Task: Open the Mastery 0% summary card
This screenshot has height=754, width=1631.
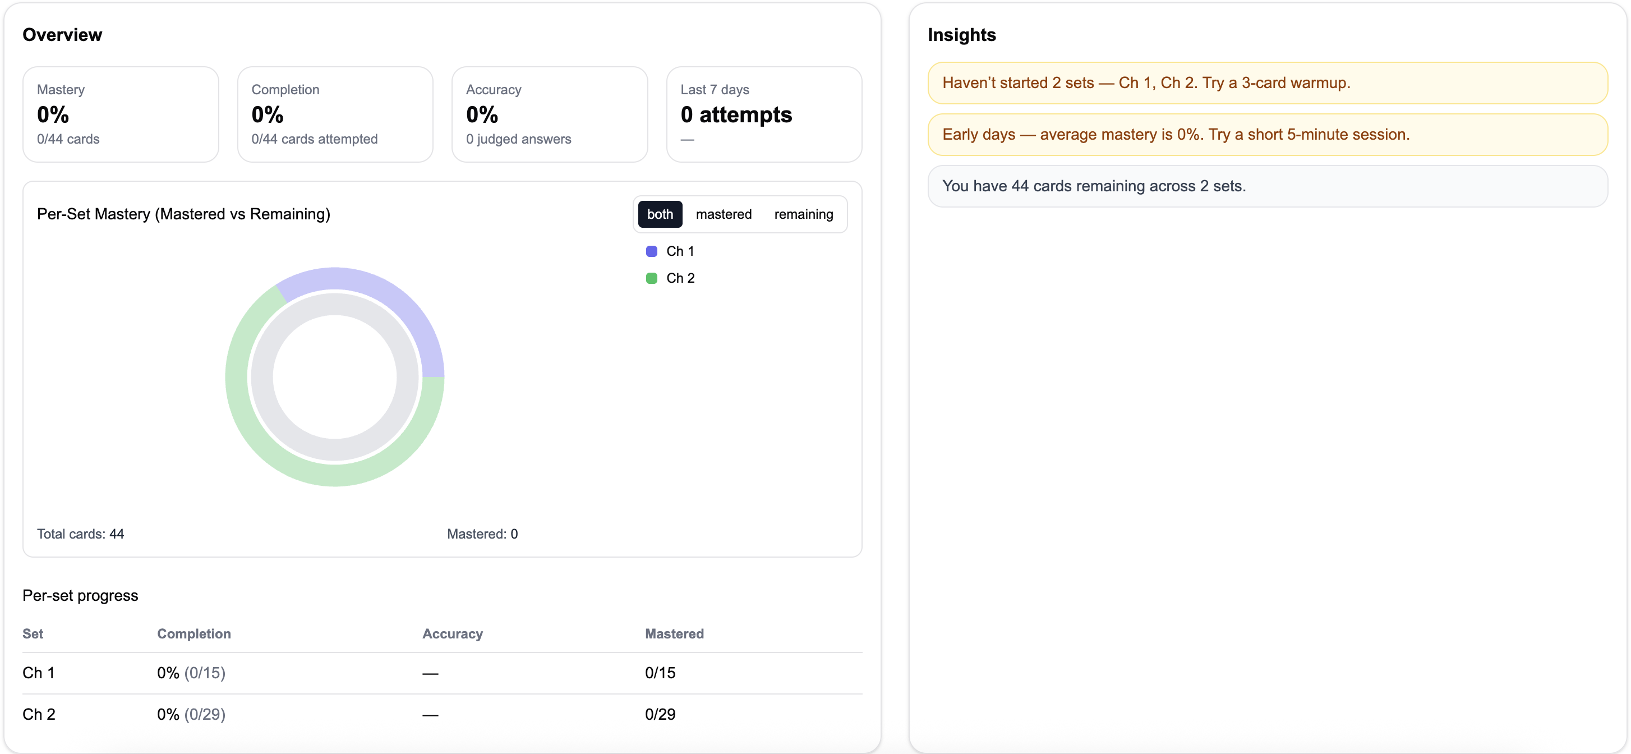Action: [x=120, y=114]
